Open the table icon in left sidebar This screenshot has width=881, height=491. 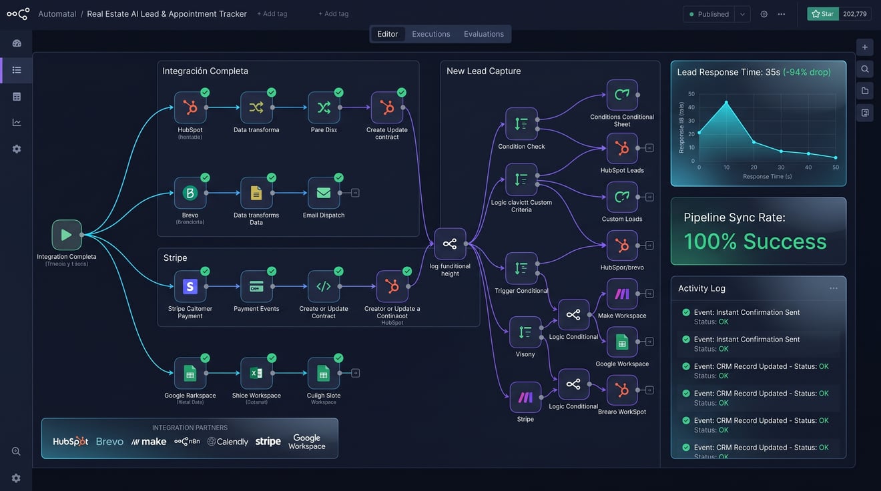point(17,97)
